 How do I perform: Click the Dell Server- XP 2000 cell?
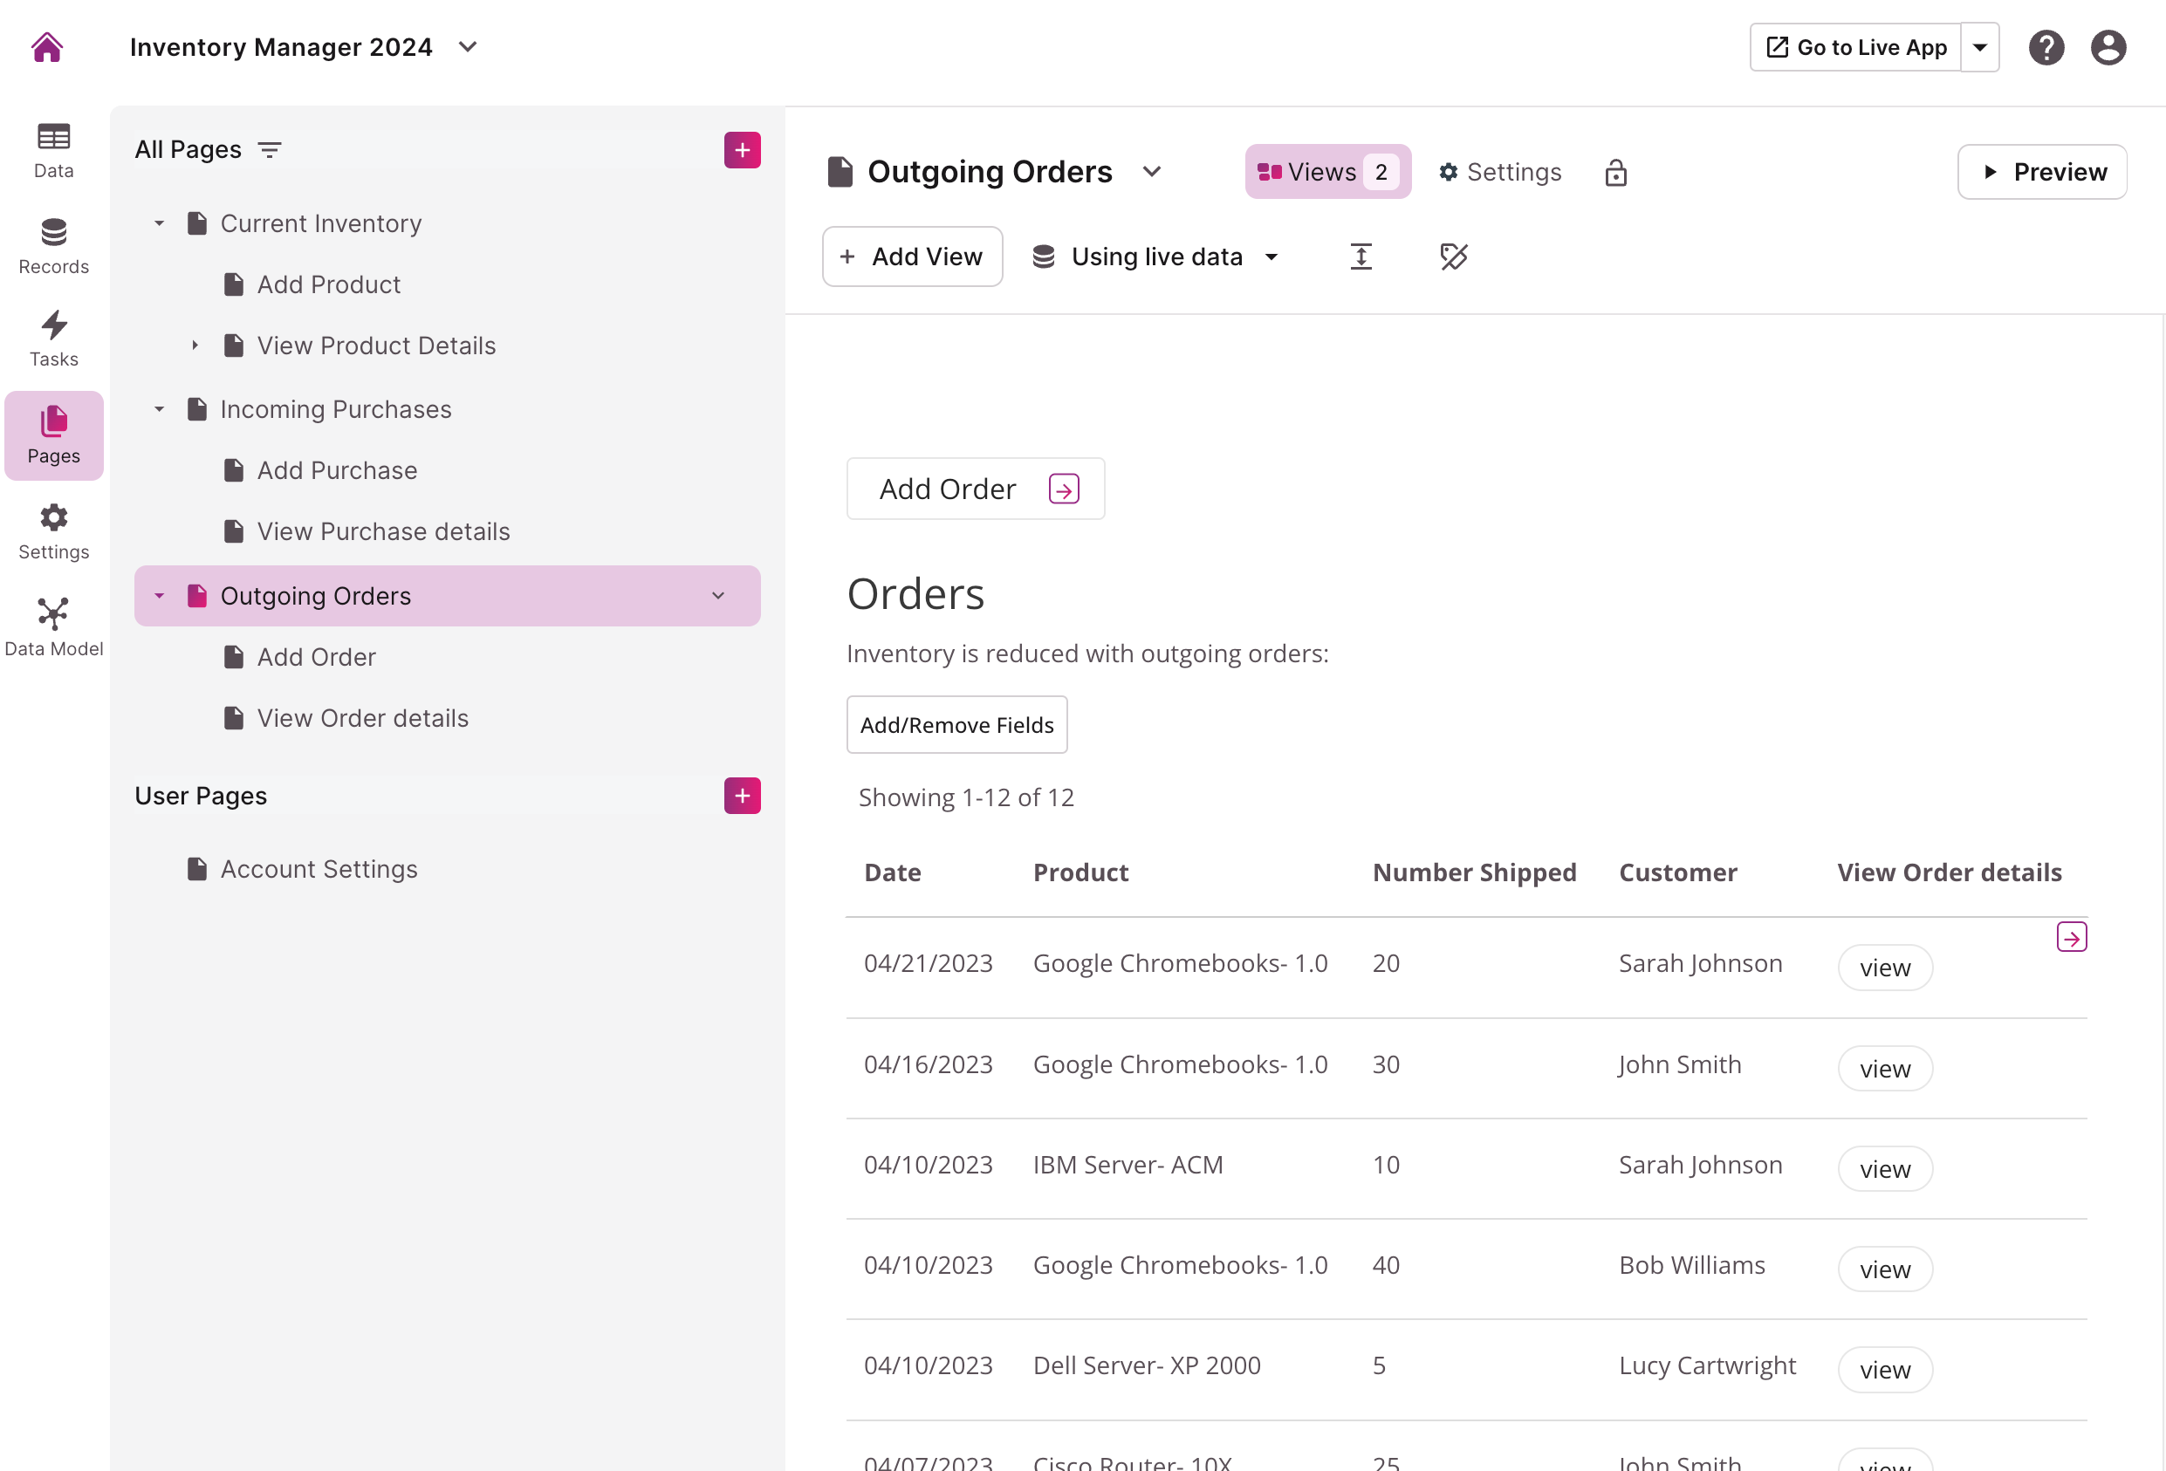1147,1365
